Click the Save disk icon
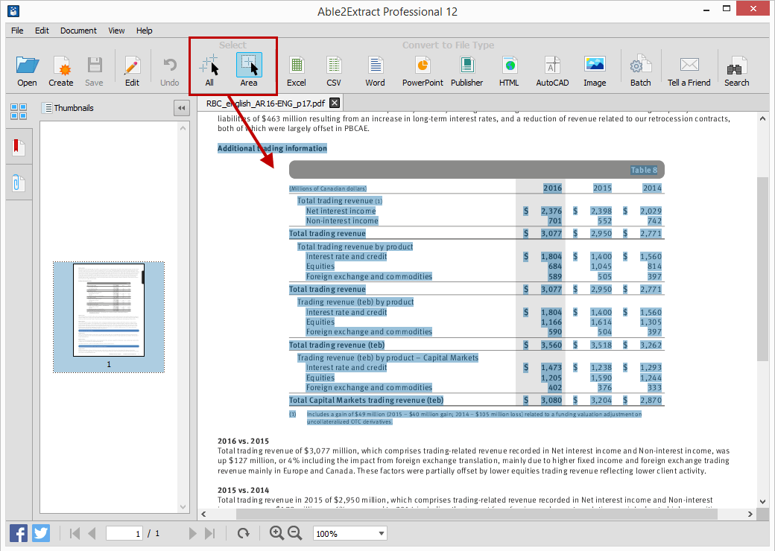 95,66
